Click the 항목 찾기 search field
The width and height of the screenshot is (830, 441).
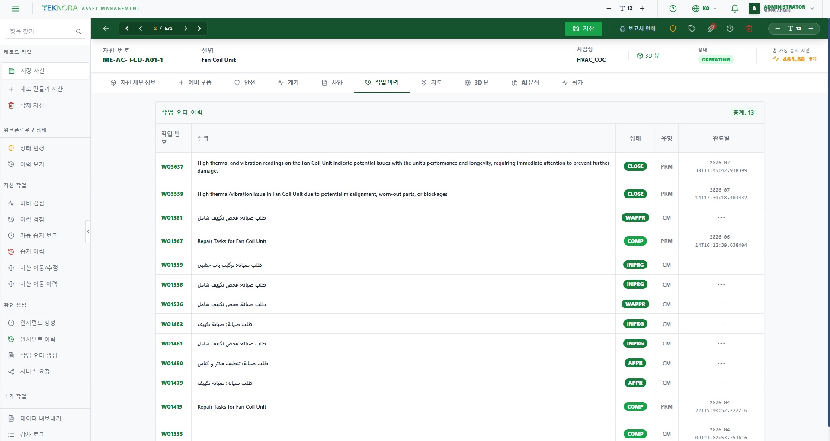click(x=45, y=31)
